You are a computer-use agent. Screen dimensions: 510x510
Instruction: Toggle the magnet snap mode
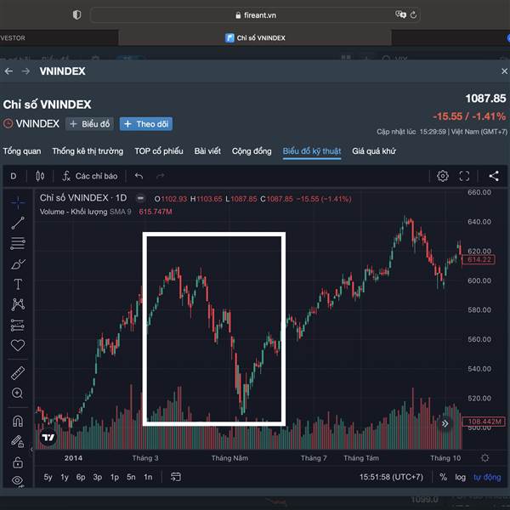coord(18,422)
